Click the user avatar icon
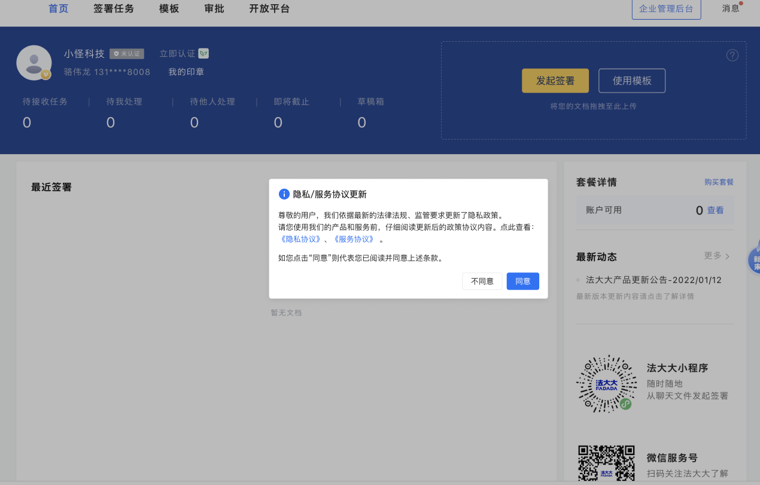This screenshot has height=485, width=760. click(34, 63)
